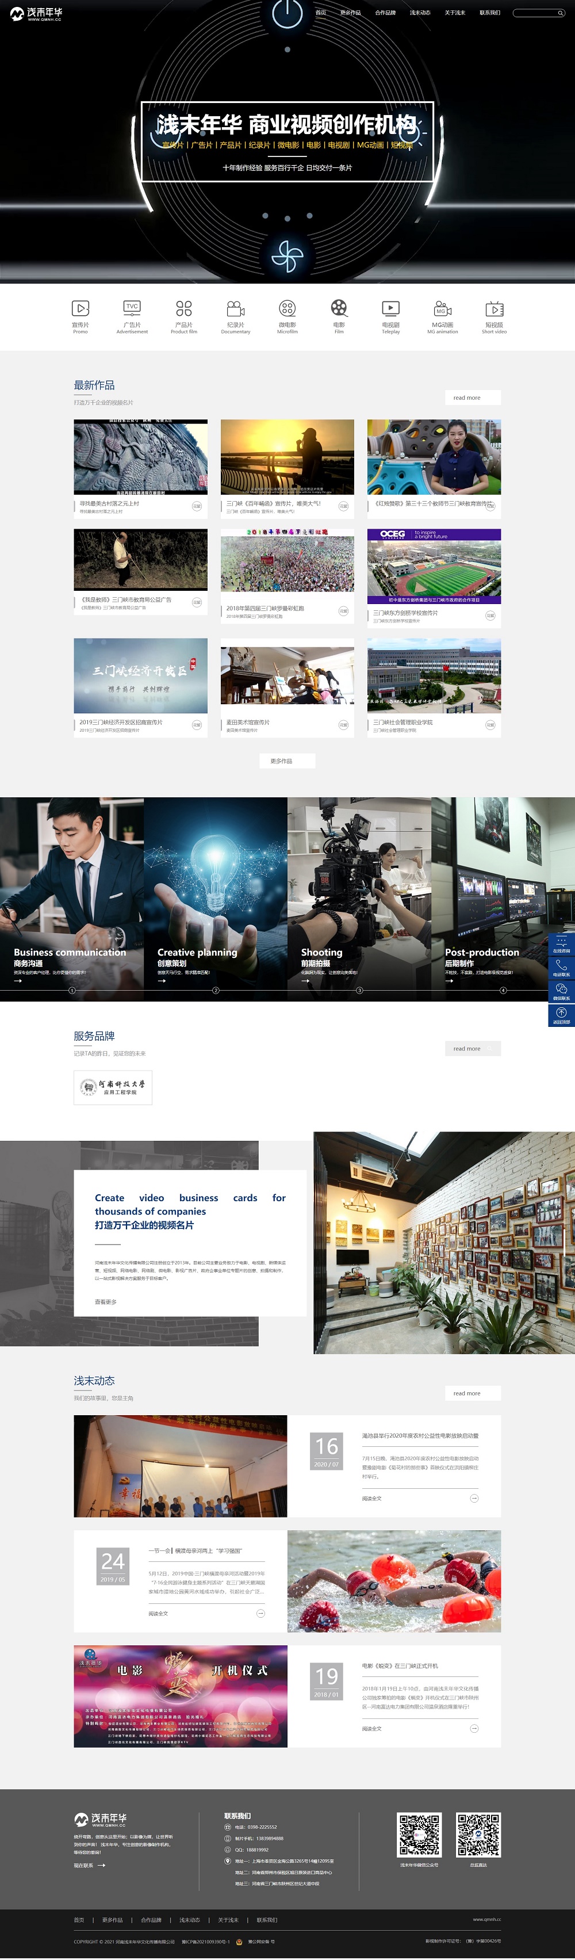Click 阅读全文 under the 渑池县 2020 article
This screenshot has width=575, height=1960.
[x=372, y=1498]
